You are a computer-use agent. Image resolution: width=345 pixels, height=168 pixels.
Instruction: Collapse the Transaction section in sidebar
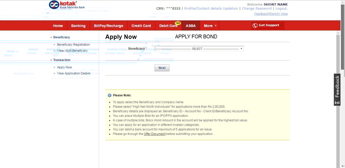62,60
